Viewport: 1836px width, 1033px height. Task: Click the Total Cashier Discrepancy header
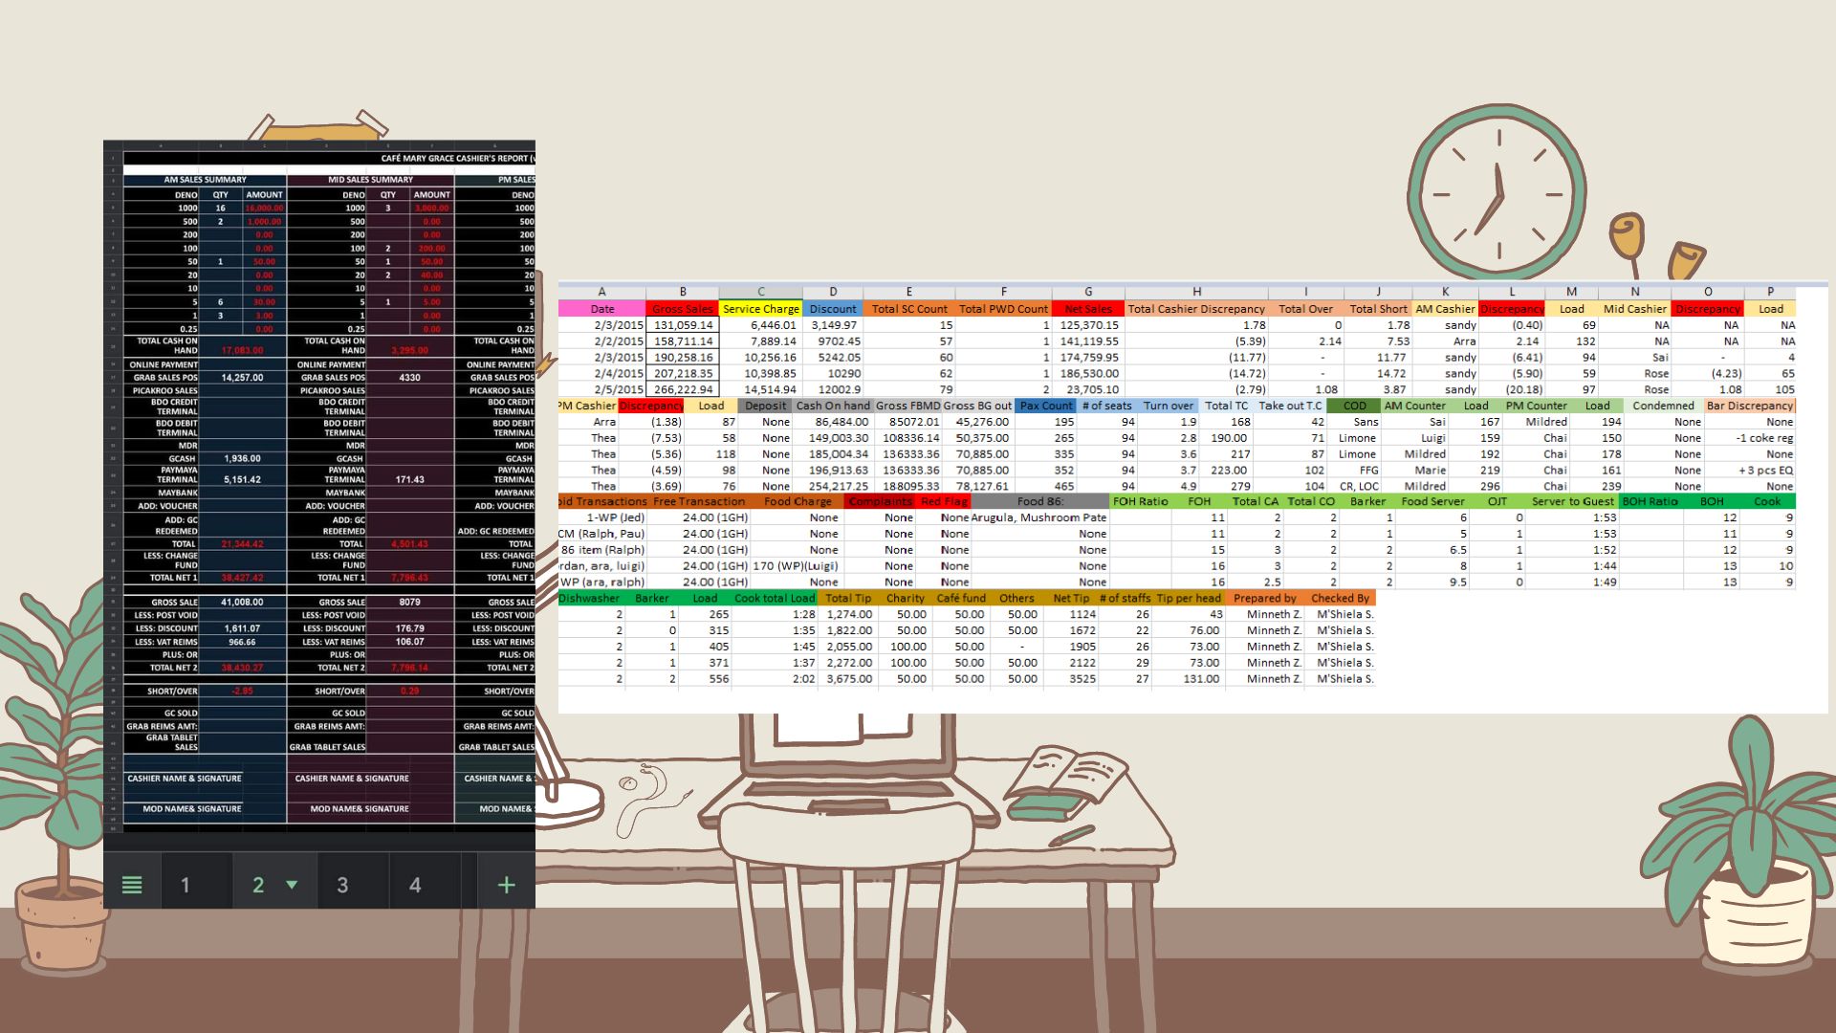click(x=1196, y=309)
